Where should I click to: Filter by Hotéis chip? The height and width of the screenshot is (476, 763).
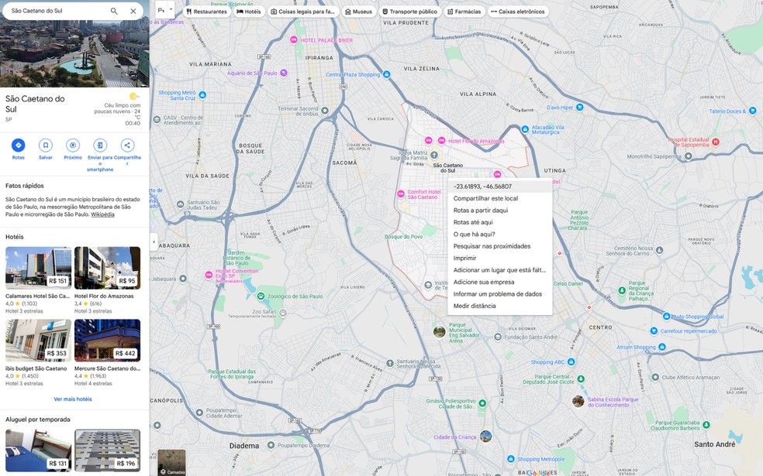(x=249, y=12)
